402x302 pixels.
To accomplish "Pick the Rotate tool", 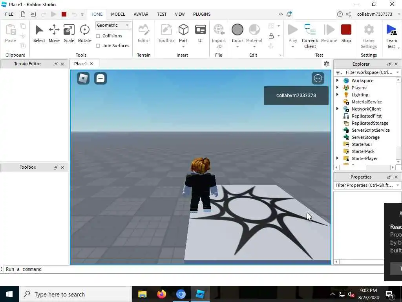I will (x=85, y=33).
